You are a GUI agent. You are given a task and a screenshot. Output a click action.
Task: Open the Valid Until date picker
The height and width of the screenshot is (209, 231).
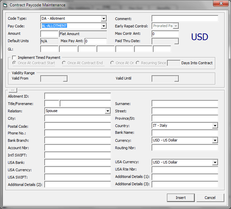[x=176, y=79]
